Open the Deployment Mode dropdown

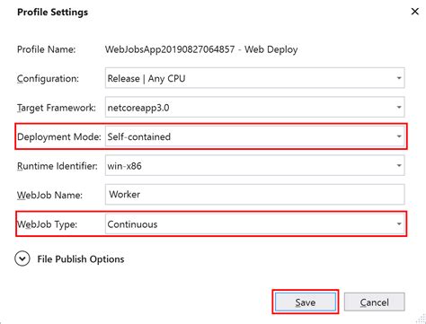tap(254, 136)
